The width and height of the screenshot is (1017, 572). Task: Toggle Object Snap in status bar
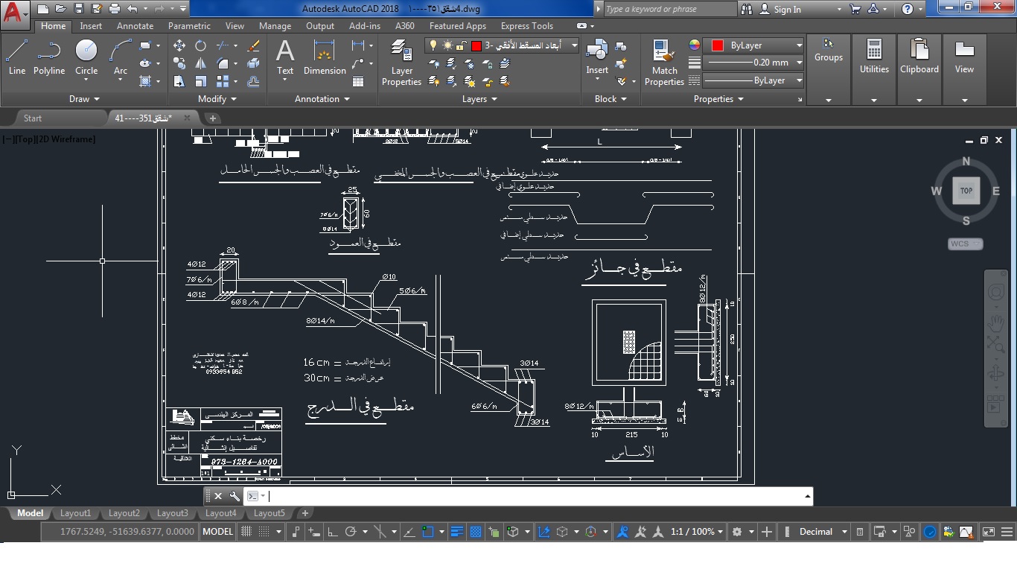427,532
